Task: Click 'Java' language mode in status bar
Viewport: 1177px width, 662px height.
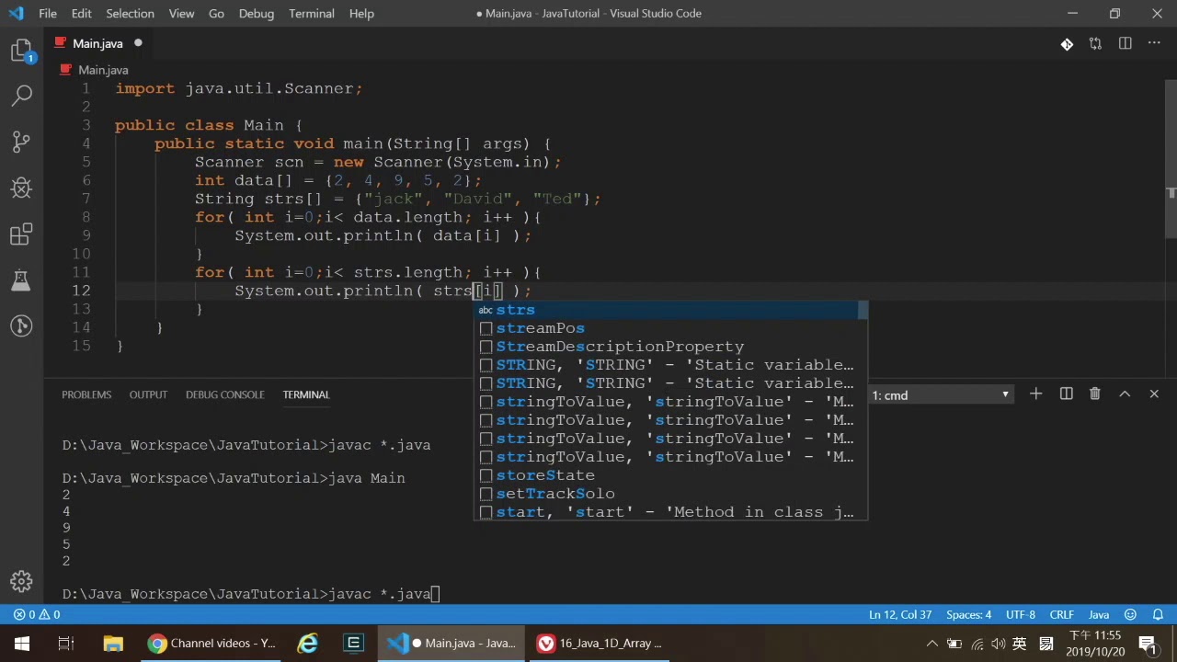Action: pos(1099,614)
